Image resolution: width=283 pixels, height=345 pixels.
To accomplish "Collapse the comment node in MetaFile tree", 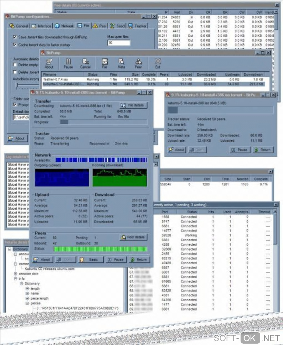I will click(16, 264).
